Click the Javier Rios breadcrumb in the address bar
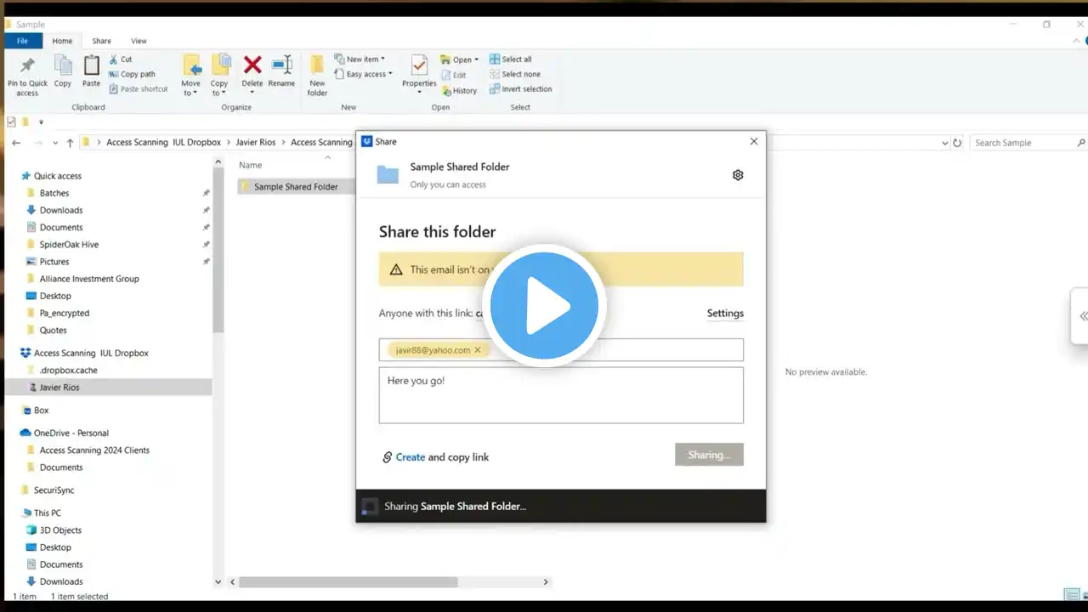Viewport: 1088px width, 612px height. (x=255, y=143)
